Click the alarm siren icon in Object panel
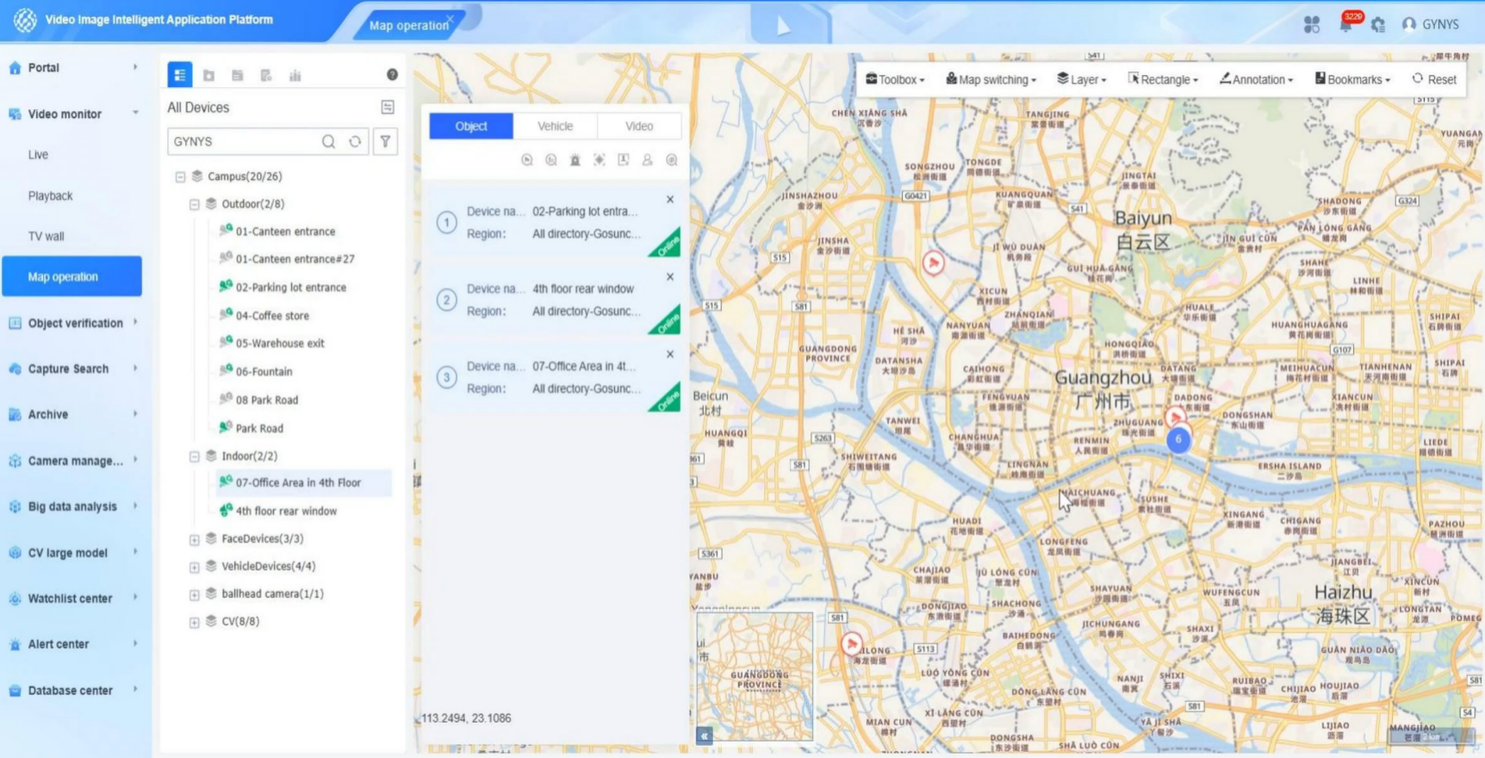Screen dimensions: 1485x758 (575, 160)
